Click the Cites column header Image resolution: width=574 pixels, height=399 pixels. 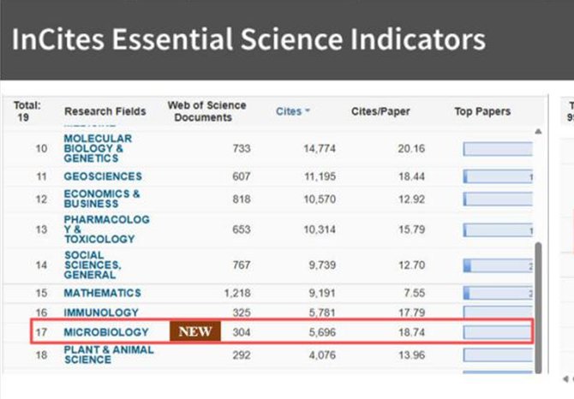point(288,111)
